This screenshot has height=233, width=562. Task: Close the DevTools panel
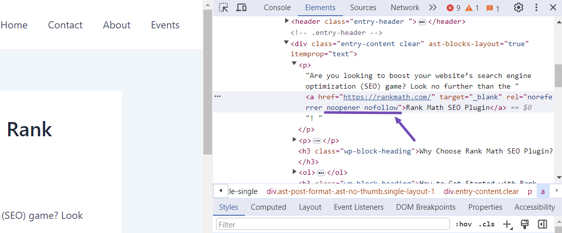click(x=552, y=8)
